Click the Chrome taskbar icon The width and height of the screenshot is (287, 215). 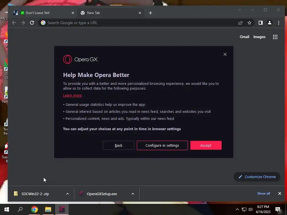pyautogui.click(x=34, y=209)
